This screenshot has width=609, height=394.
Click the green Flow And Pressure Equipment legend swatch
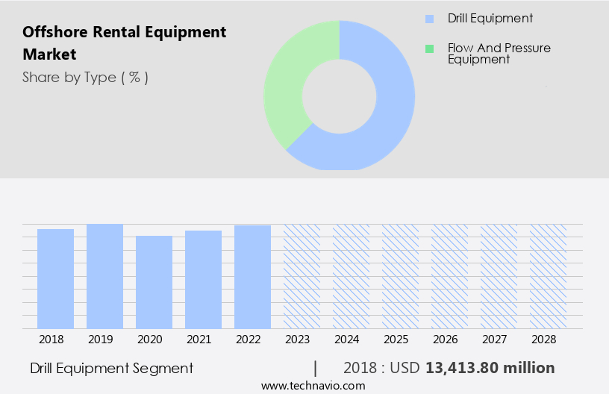[429, 49]
